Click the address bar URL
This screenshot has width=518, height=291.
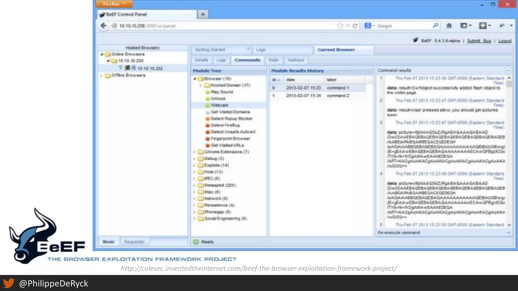(x=147, y=26)
